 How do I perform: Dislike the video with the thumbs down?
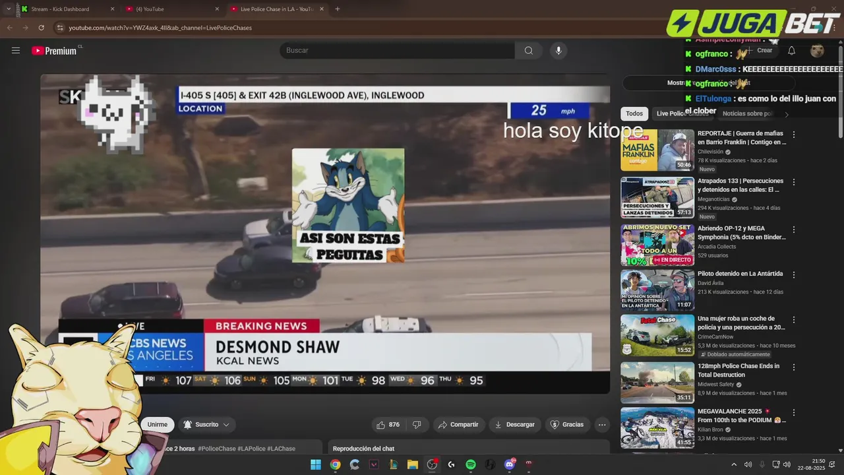pos(417,425)
